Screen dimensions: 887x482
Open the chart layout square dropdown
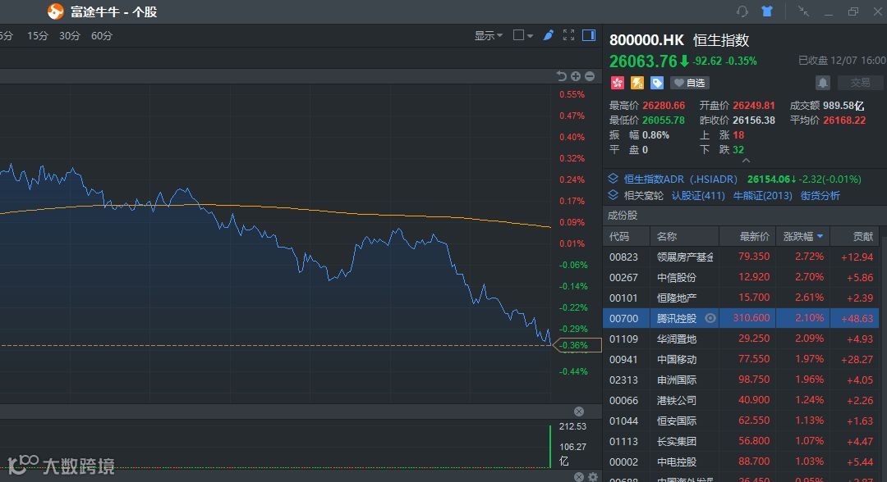click(x=522, y=35)
